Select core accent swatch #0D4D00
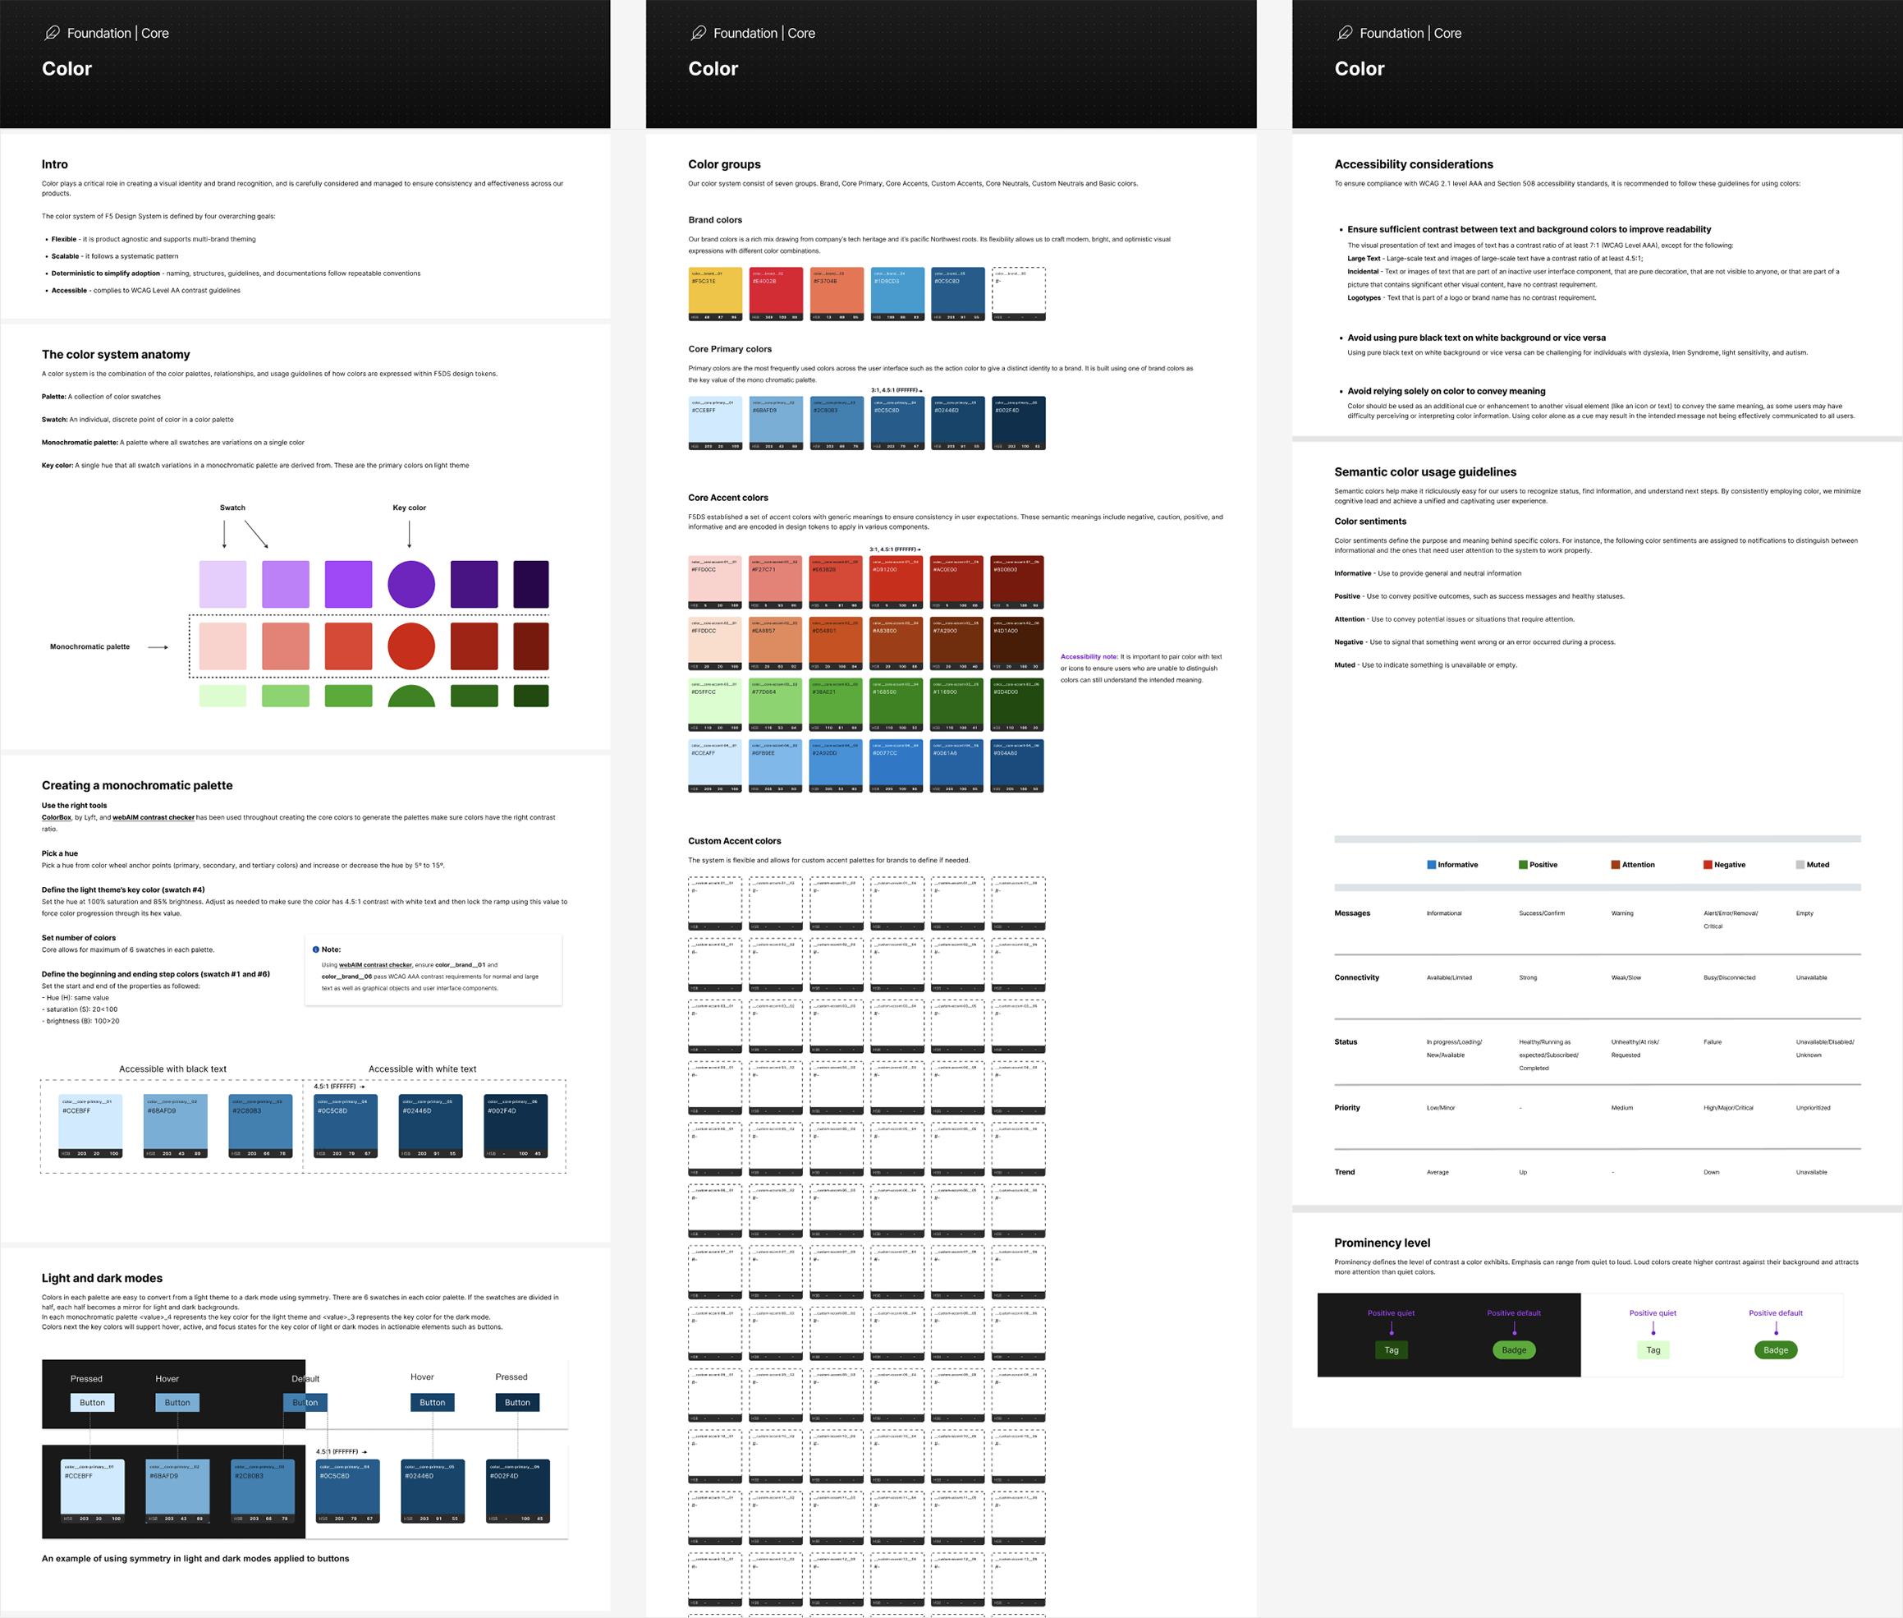Screen dimensions: 1903x1618 click(1019, 706)
